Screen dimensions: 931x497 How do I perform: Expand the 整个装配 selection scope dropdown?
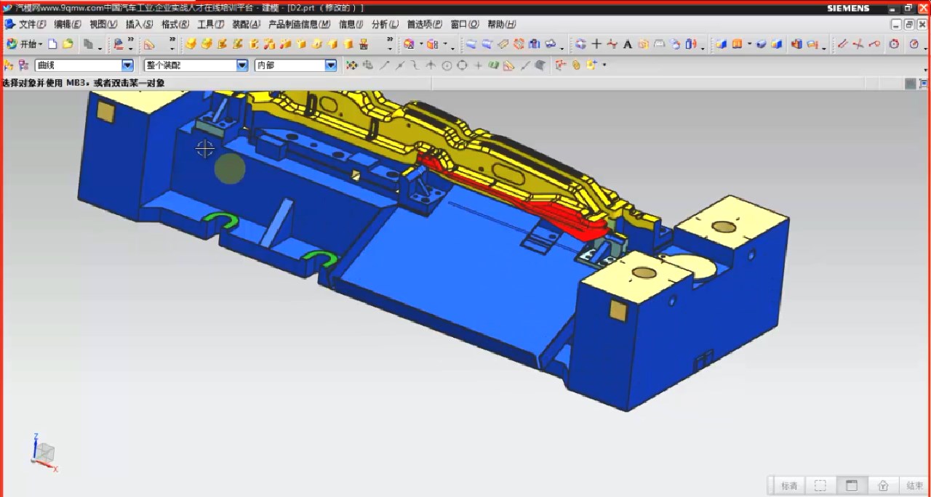point(242,65)
